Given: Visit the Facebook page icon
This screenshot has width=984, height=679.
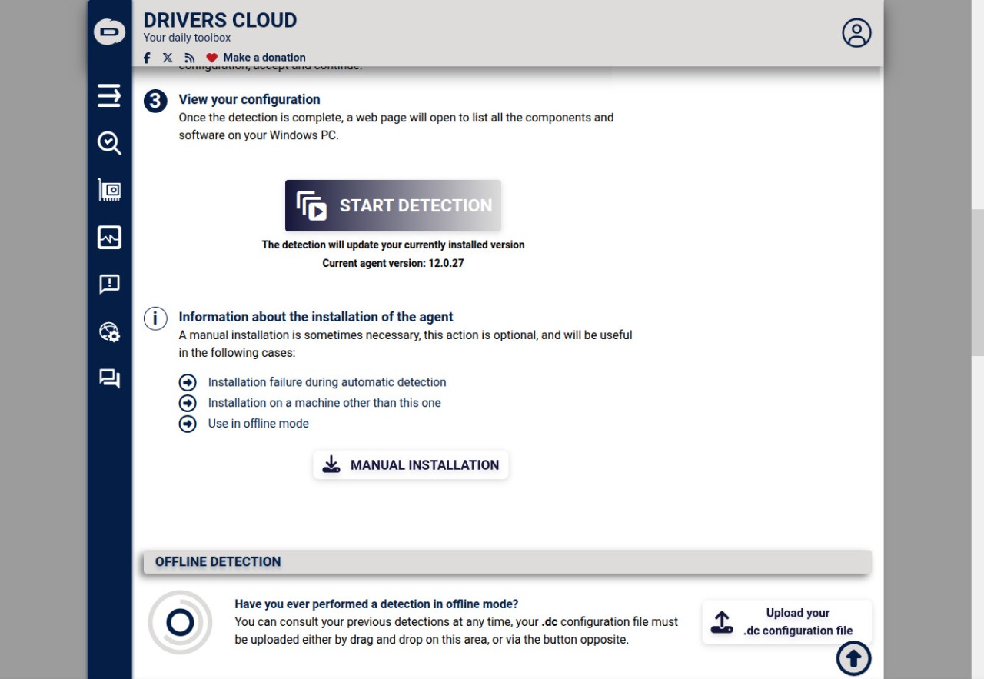Looking at the screenshot, I should [x=147, y=58].
